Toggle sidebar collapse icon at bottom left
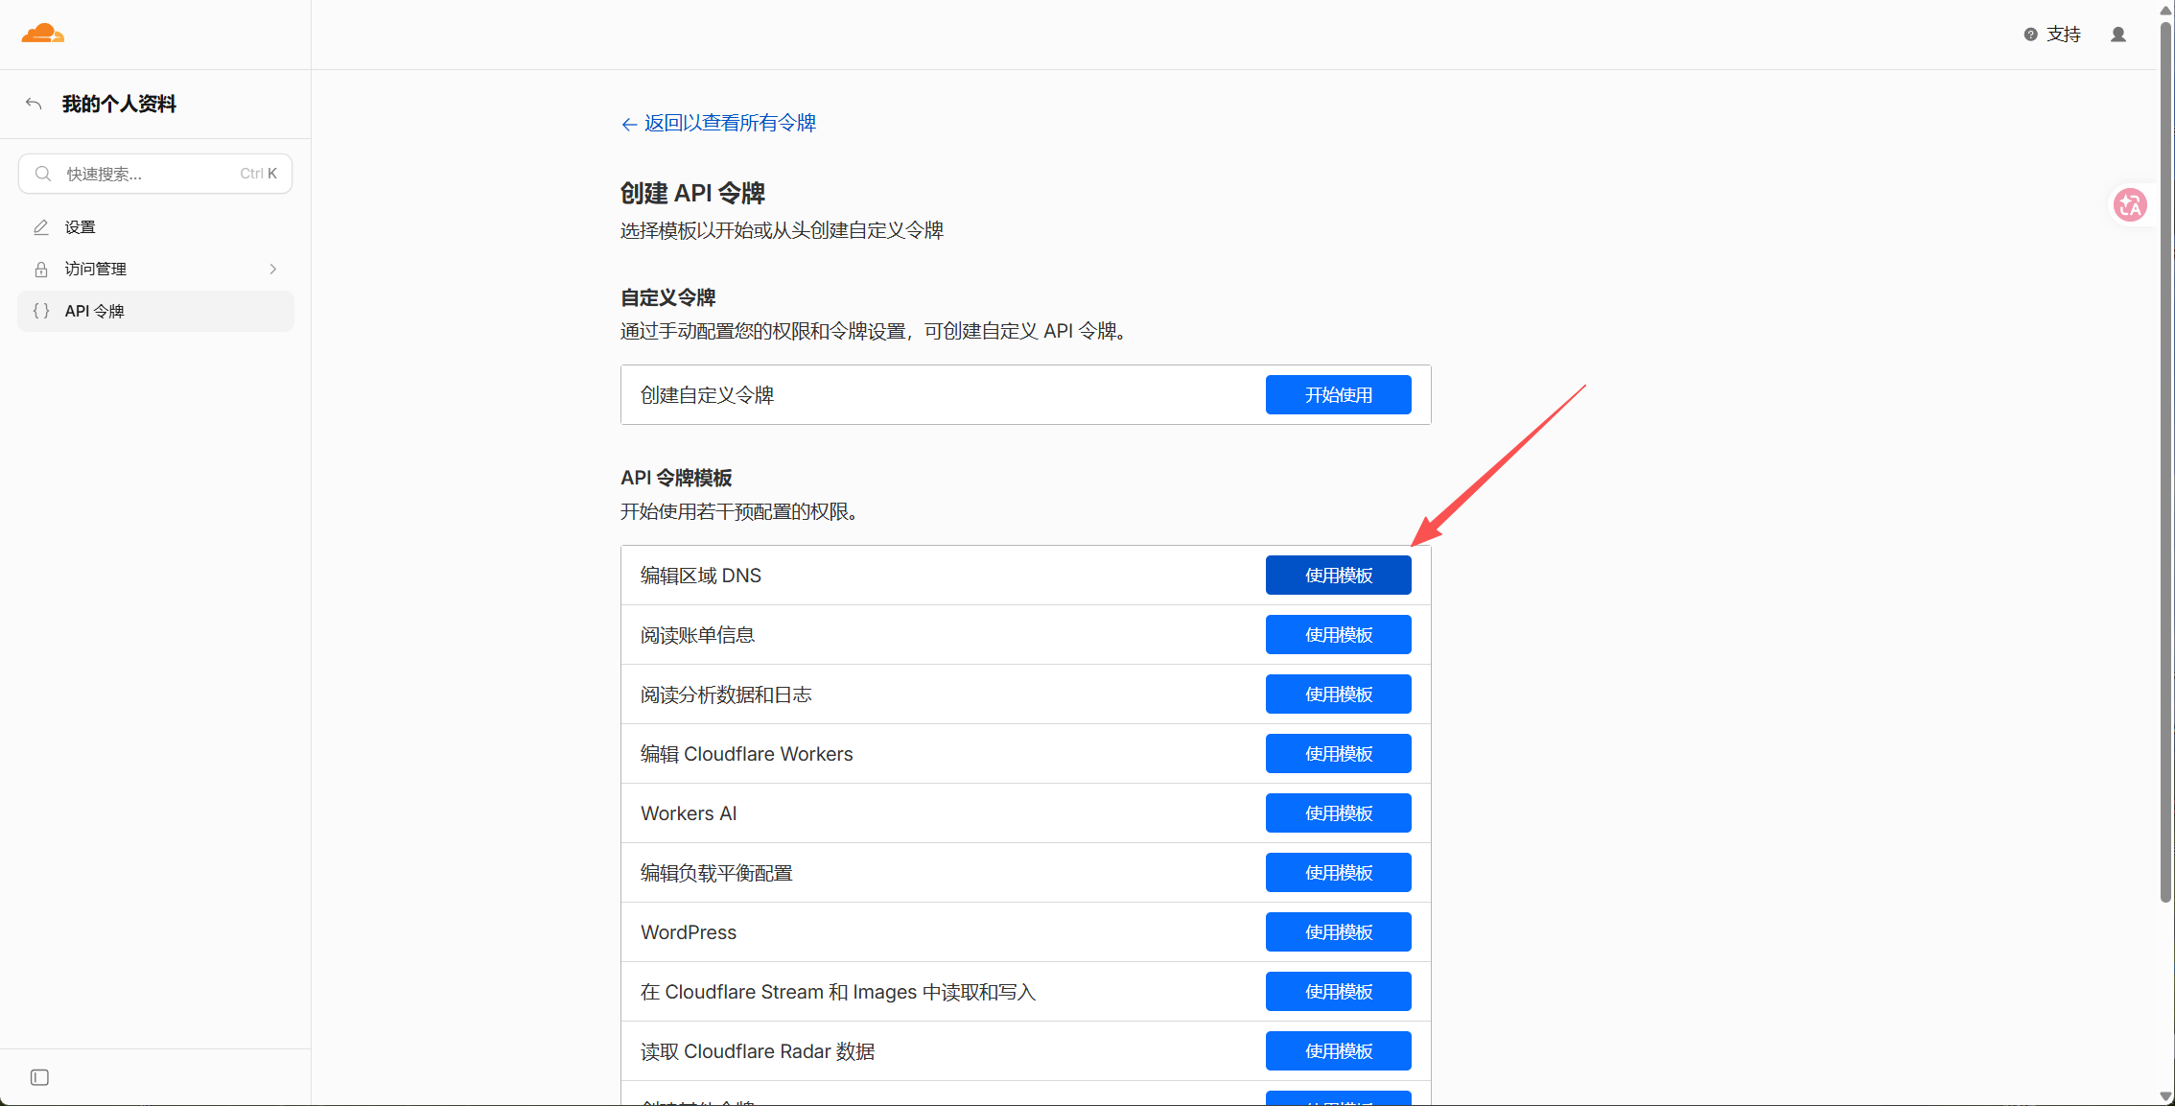Viewport: 2175px width, 1106px height. [x=39, y=1077]
